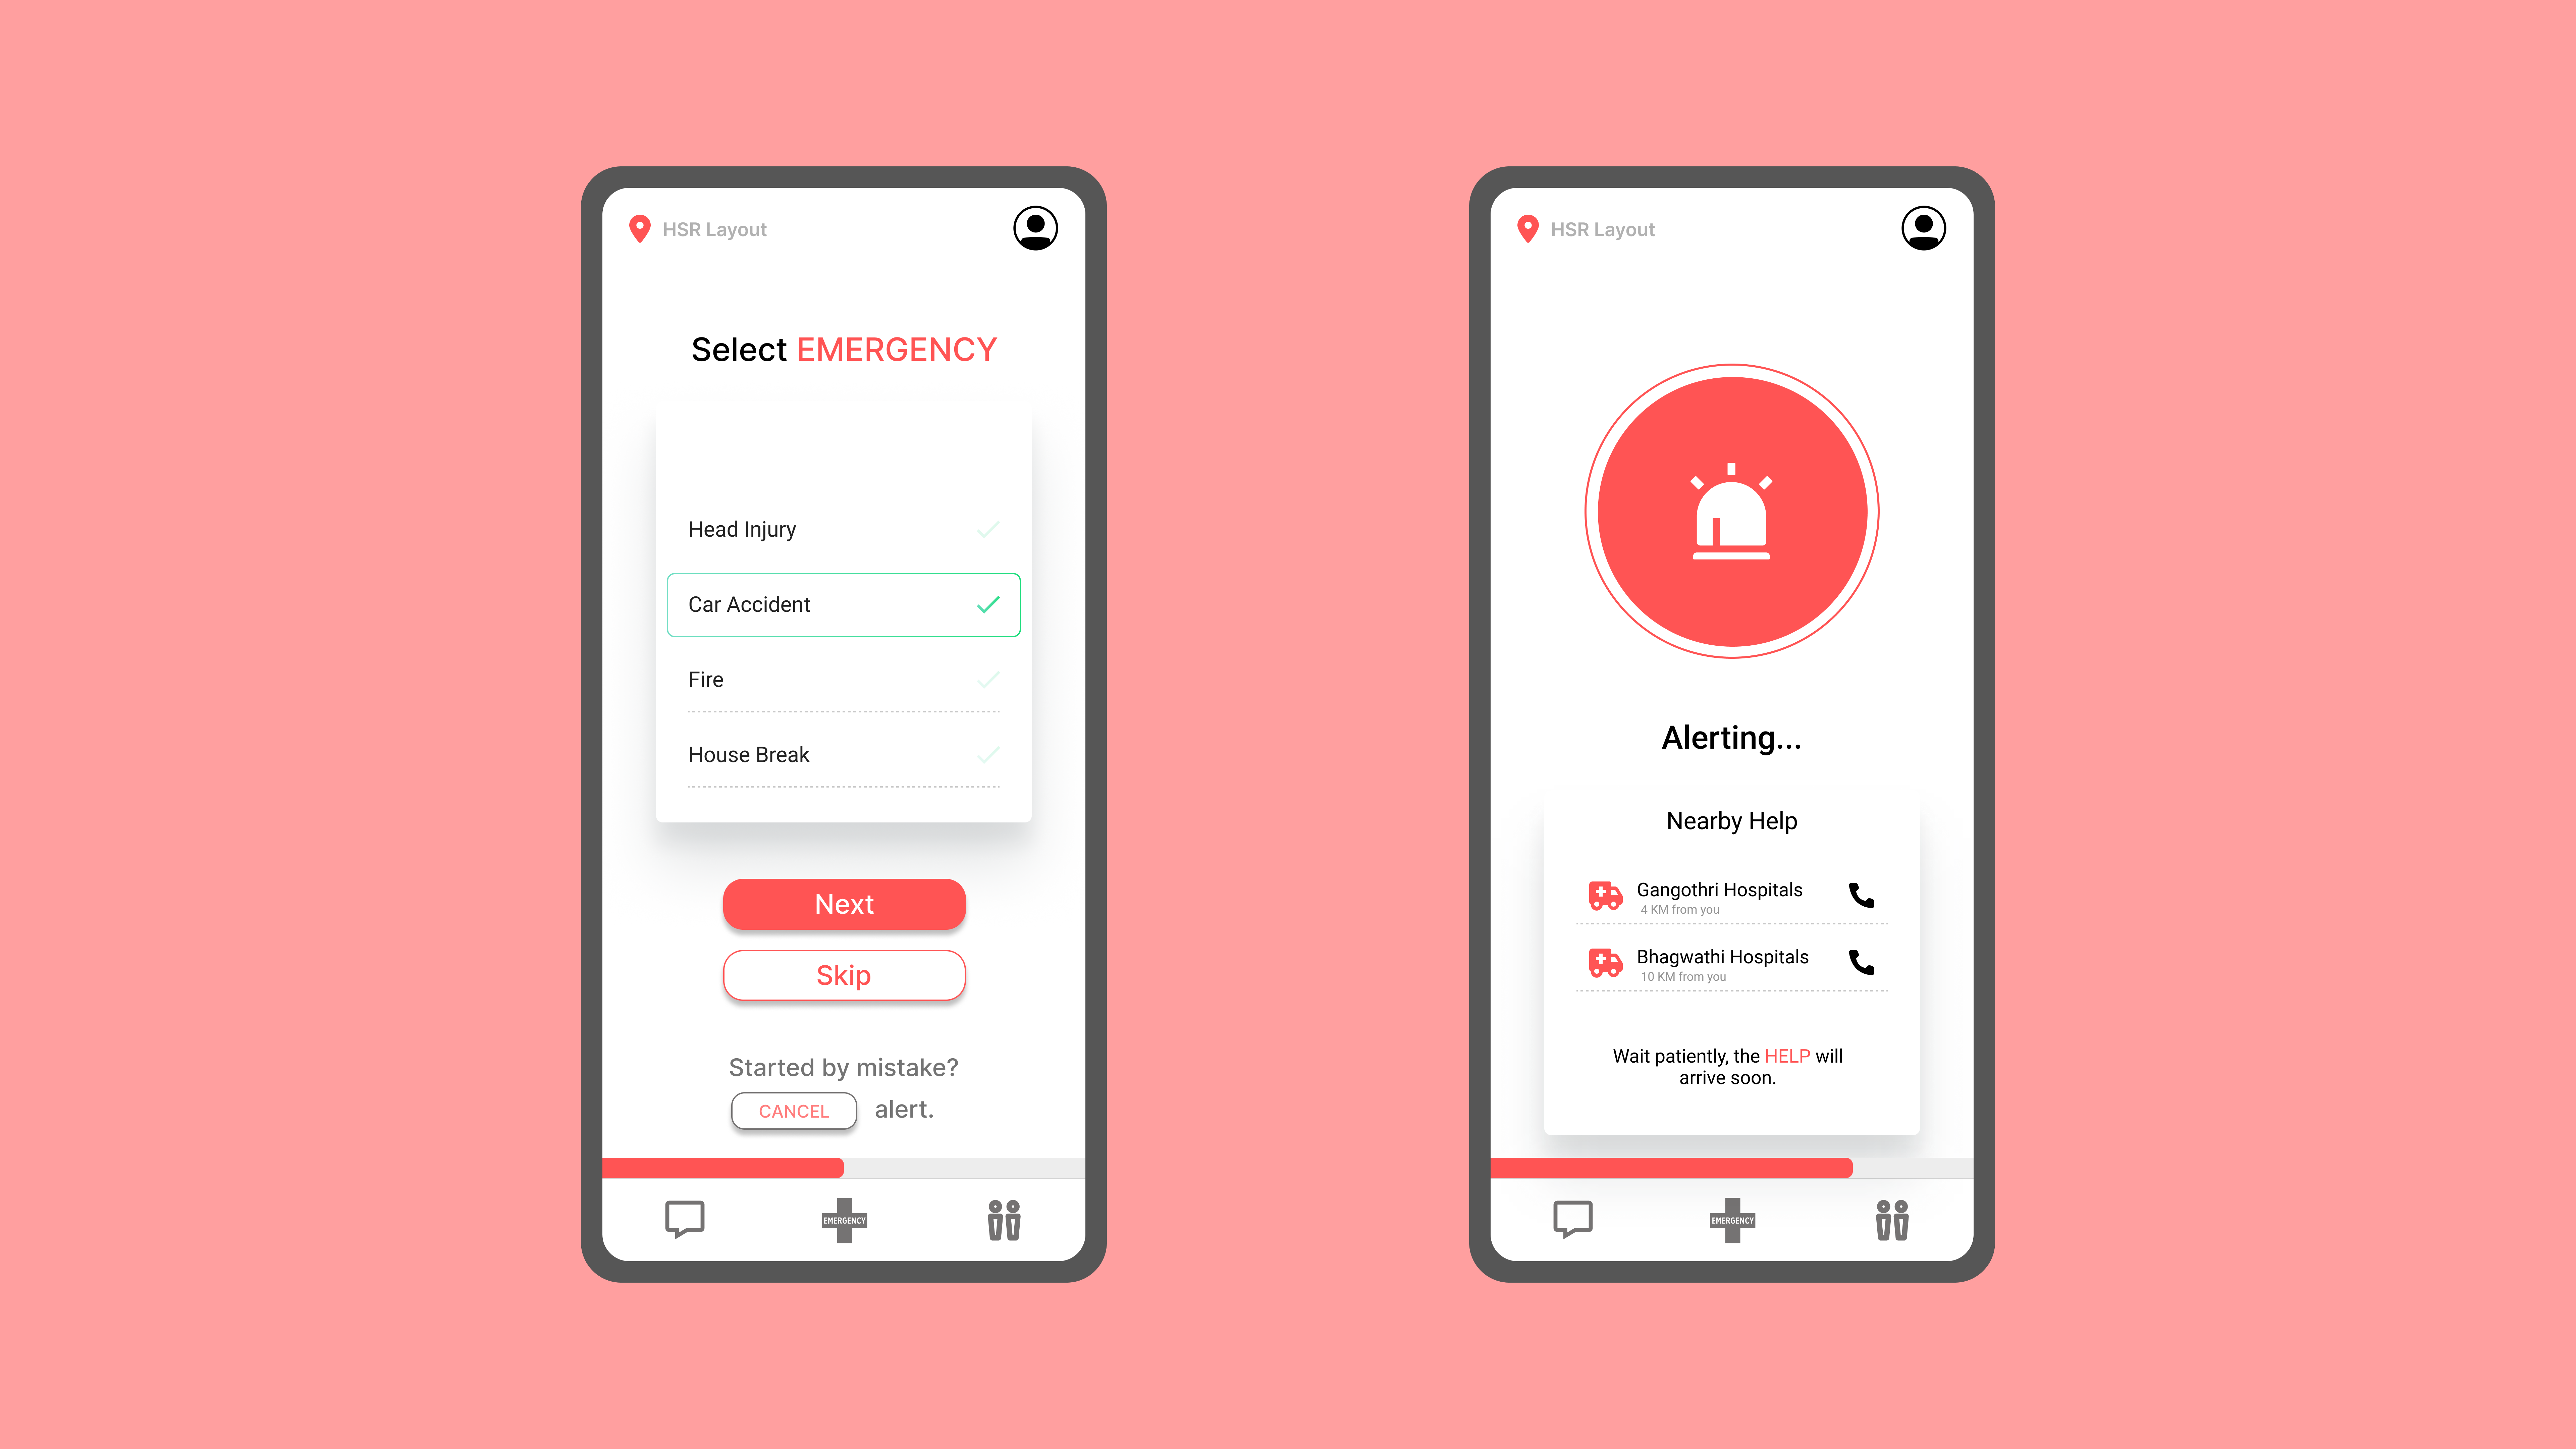Tap the location pin icon near HSR Layout
The image size is (2576, 1449).
(640, 228)
